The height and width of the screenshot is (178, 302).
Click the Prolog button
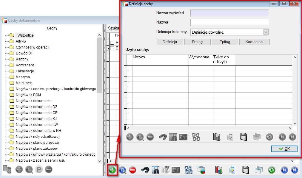[197, 42]
